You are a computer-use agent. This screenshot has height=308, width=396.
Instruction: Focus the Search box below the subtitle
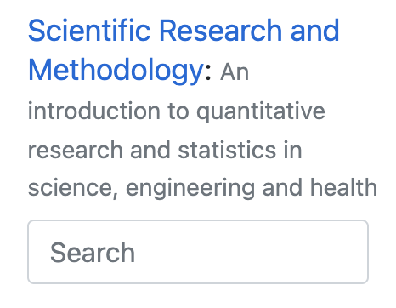(x=198, y=252)
